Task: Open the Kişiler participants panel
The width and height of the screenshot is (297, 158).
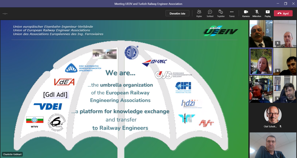Action: click(199, 13)
